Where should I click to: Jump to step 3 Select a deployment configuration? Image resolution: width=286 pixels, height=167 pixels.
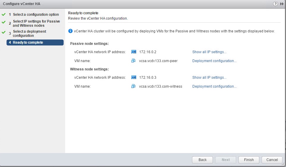29,34
